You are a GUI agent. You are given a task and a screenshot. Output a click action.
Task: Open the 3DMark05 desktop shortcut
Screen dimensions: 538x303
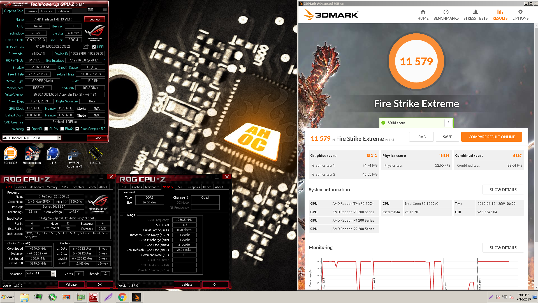[10, 155]
